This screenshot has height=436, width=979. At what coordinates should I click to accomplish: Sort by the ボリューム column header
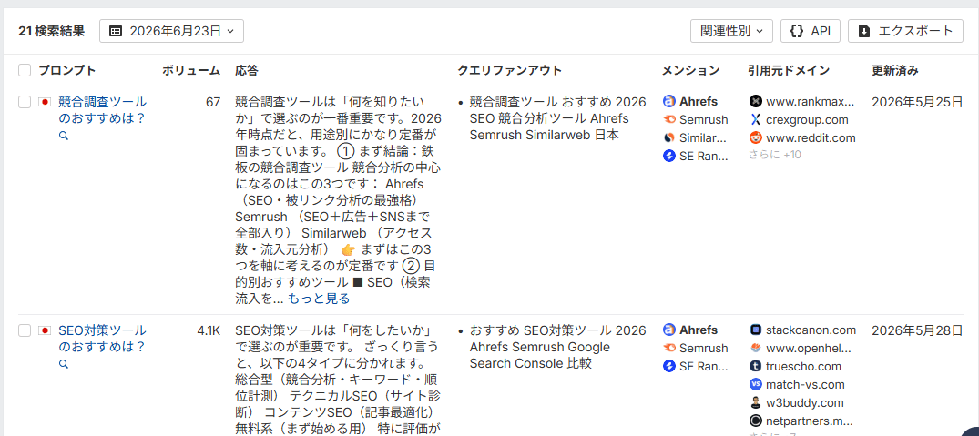[191, 70]
